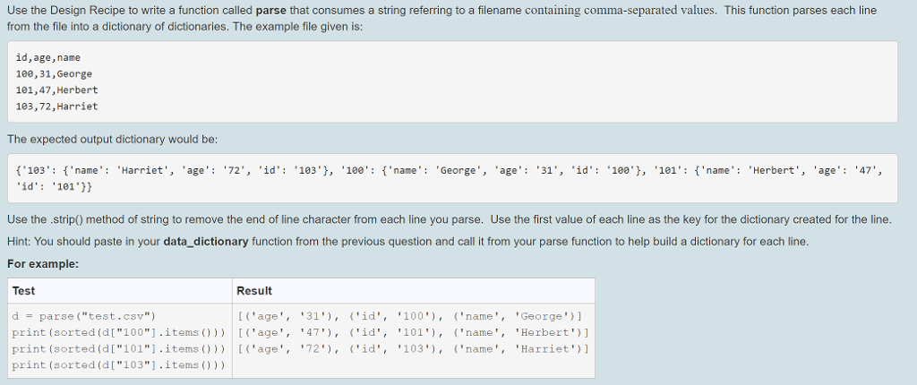Screen dimensions: 917x385
Task: Click print(sorted(d["100"].items())) line
Action: [x=119, y=333]
